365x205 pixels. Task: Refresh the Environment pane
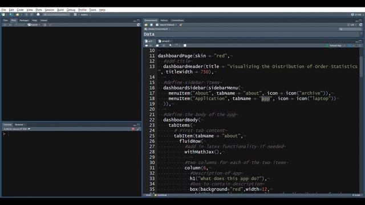(360, 24)
